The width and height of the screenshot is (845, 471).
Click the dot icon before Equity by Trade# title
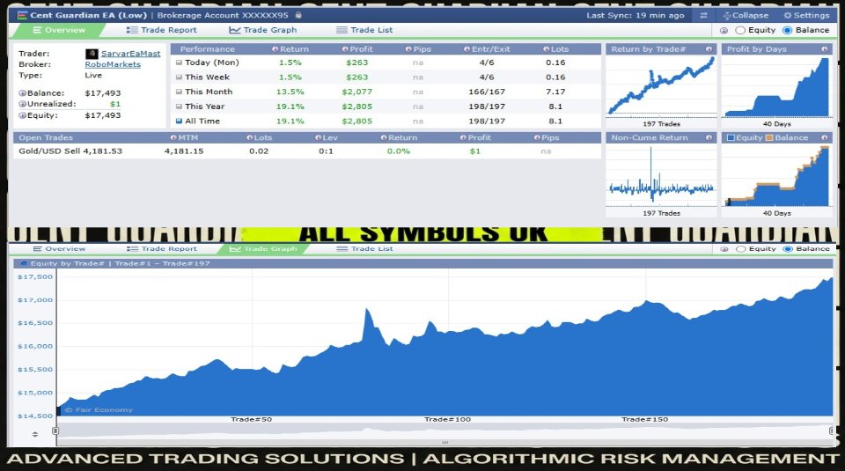click(x=24, y=263)
